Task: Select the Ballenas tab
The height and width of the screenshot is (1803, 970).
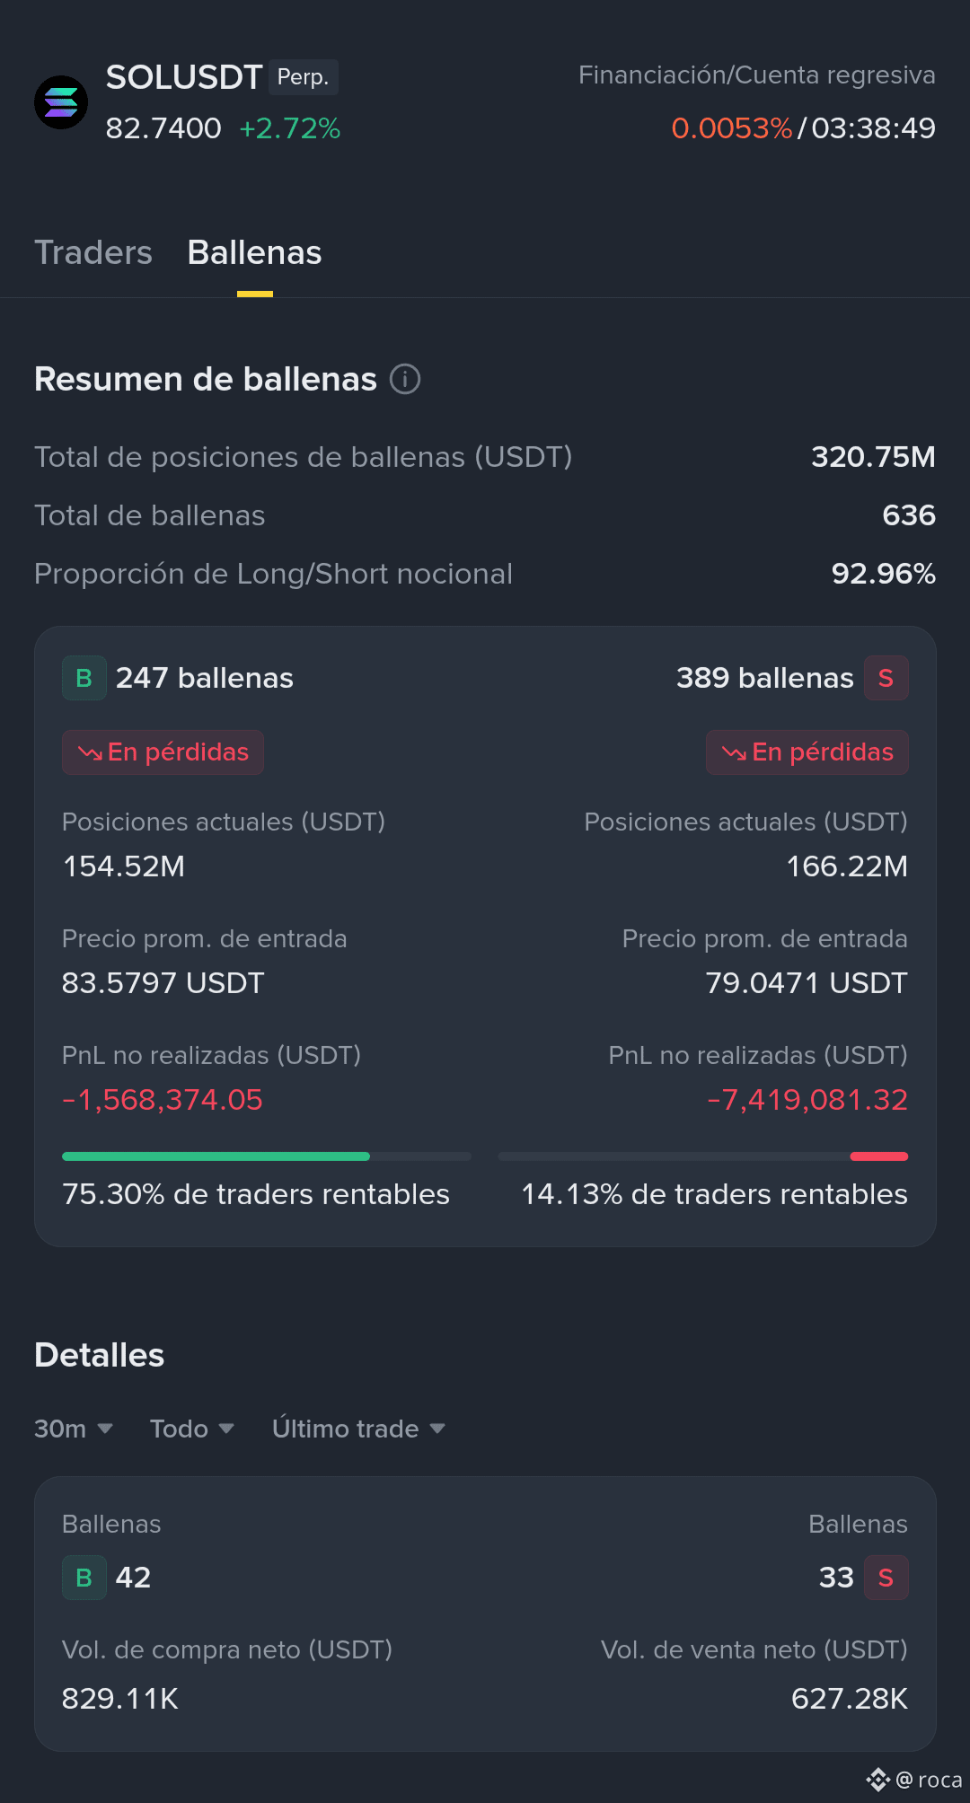Action: point(255,252)
